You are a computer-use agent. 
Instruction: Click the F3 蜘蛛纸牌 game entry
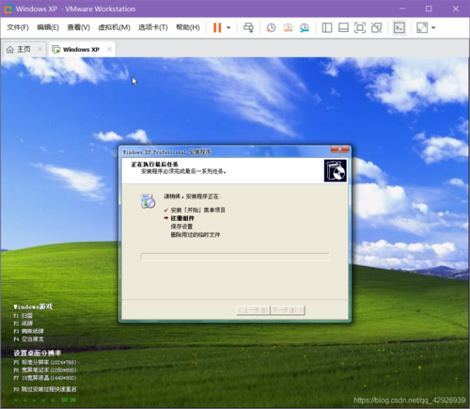tap(28, 331)
